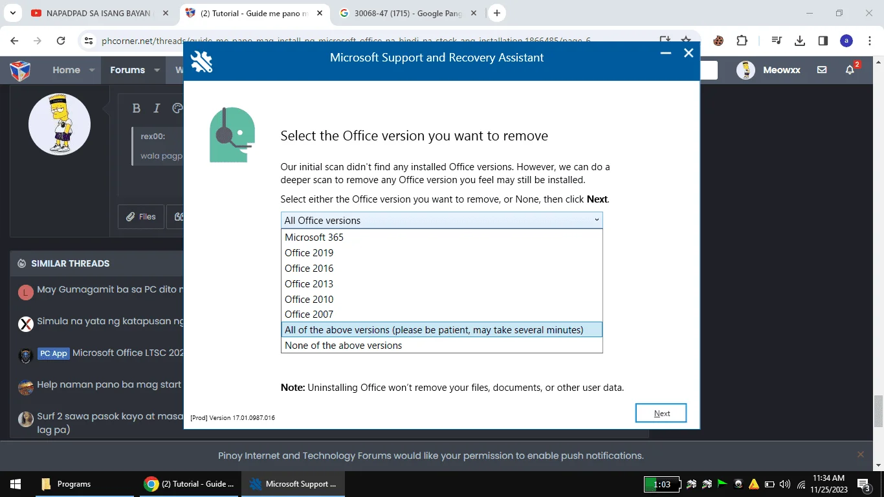Click the wrench and screwdriver assistant logo

[202, 61]
